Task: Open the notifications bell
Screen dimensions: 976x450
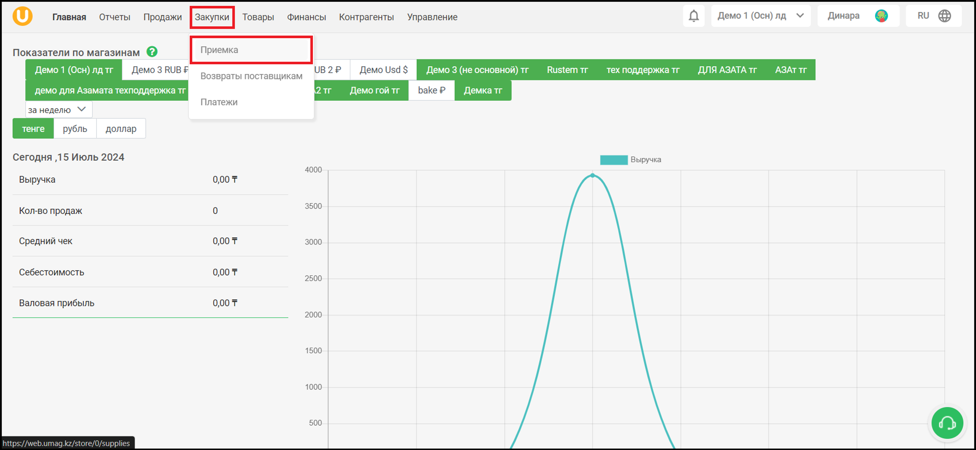Action: pyautogui.click(x=693, y=16)
